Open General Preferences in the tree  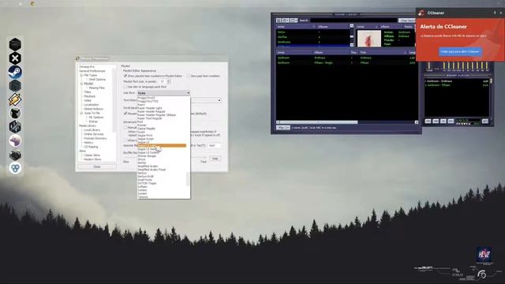click(x=92, y=71)
